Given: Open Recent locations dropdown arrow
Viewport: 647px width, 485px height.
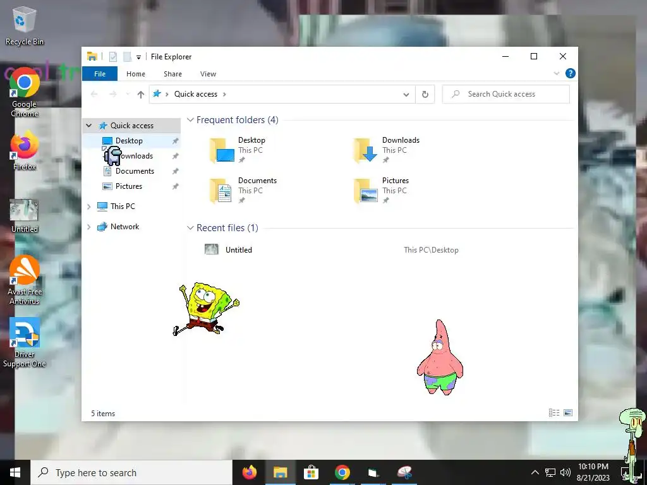Looking at the screenshot, I should click(128, 95).
